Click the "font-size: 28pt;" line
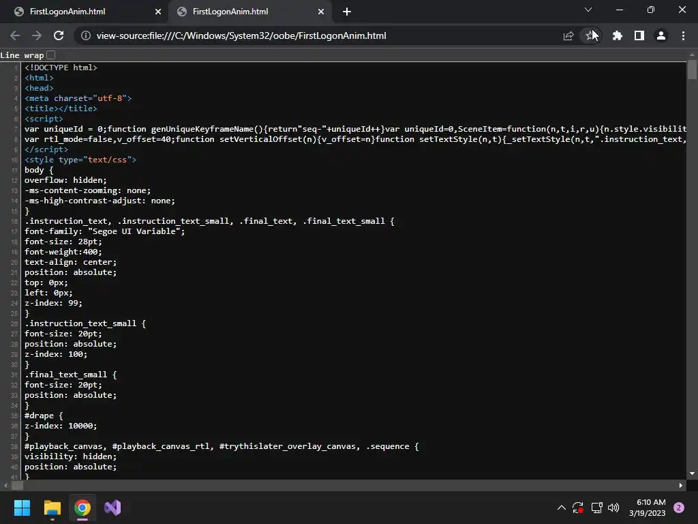The image size is (698, 524). [x=63, y=242]
